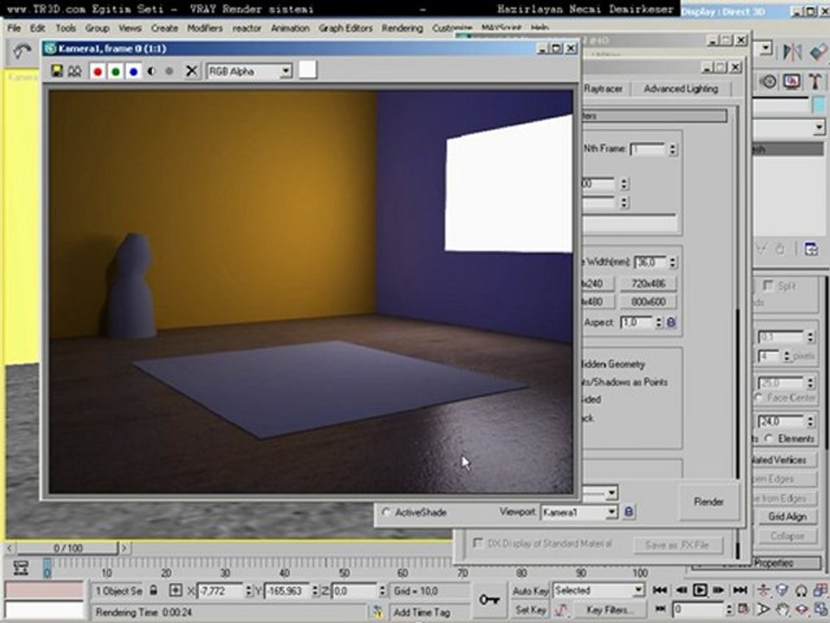Enable the red channel button
This screenshot has height=623, width=830.
pyautogui.click(x=98, y=71)
